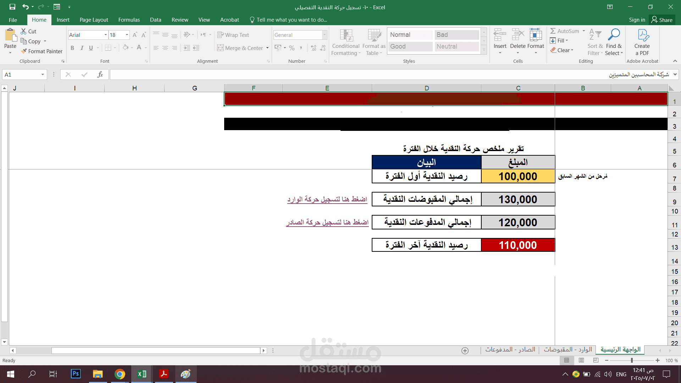The height and width of the screenshot is (383, 681).
Task: Toggle Middle vertical alignment
Action: pyautogui.click(x=165, y=35)
